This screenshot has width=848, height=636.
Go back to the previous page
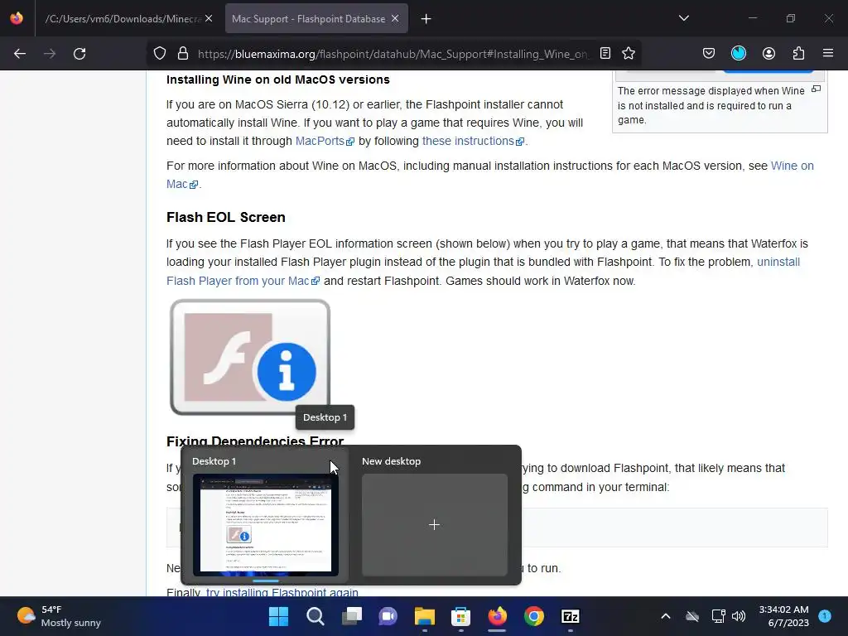[20, 54]
